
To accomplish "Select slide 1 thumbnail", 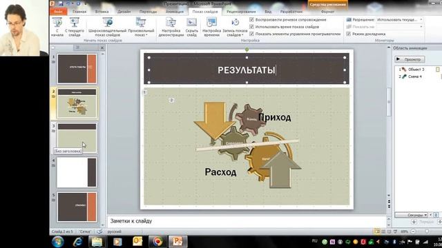I will tap(77, 69).
